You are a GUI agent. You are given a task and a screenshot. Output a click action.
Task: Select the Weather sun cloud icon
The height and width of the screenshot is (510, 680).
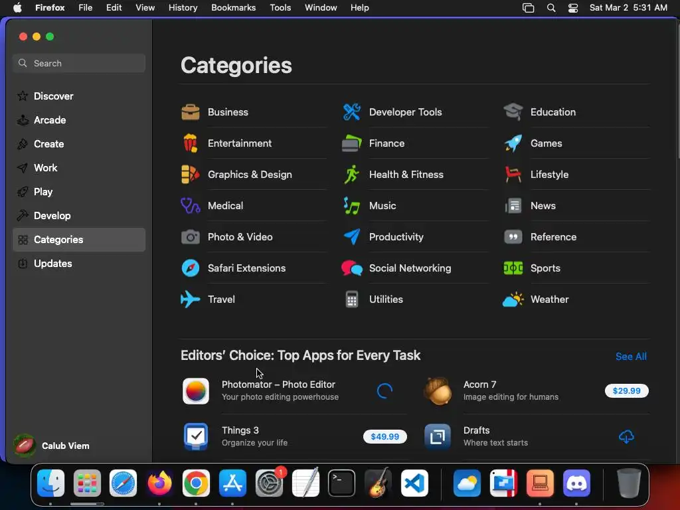(513, 299)
